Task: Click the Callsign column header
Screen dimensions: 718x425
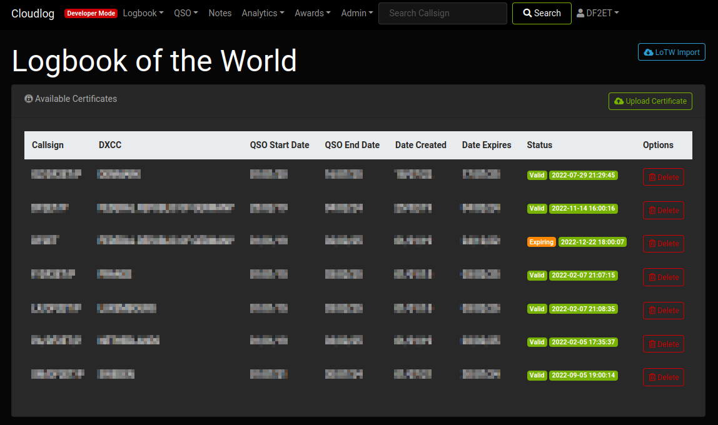Action: click(48, 145)
